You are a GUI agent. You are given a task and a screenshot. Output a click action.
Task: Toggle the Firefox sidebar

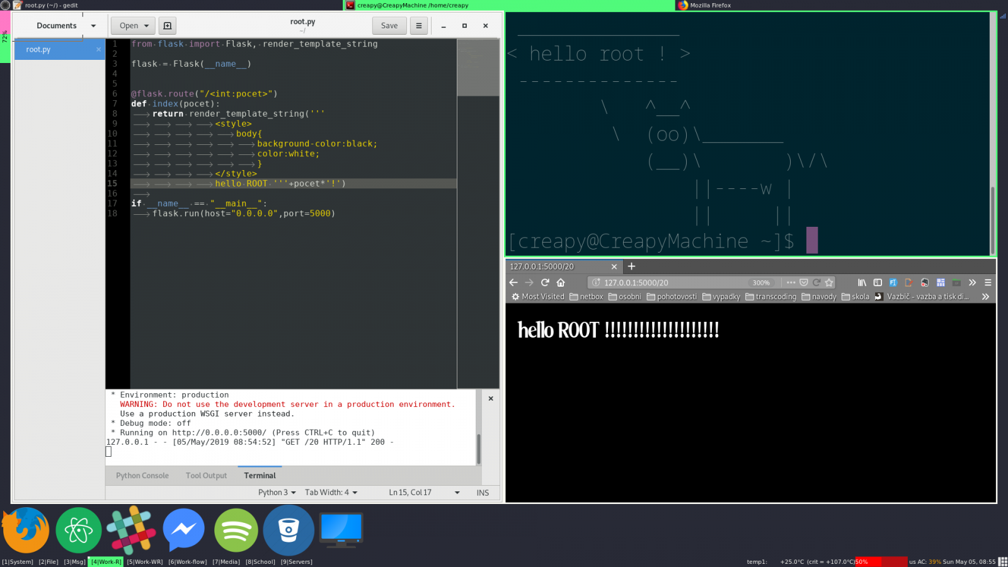pyautogui.click(x=878, y=282)
